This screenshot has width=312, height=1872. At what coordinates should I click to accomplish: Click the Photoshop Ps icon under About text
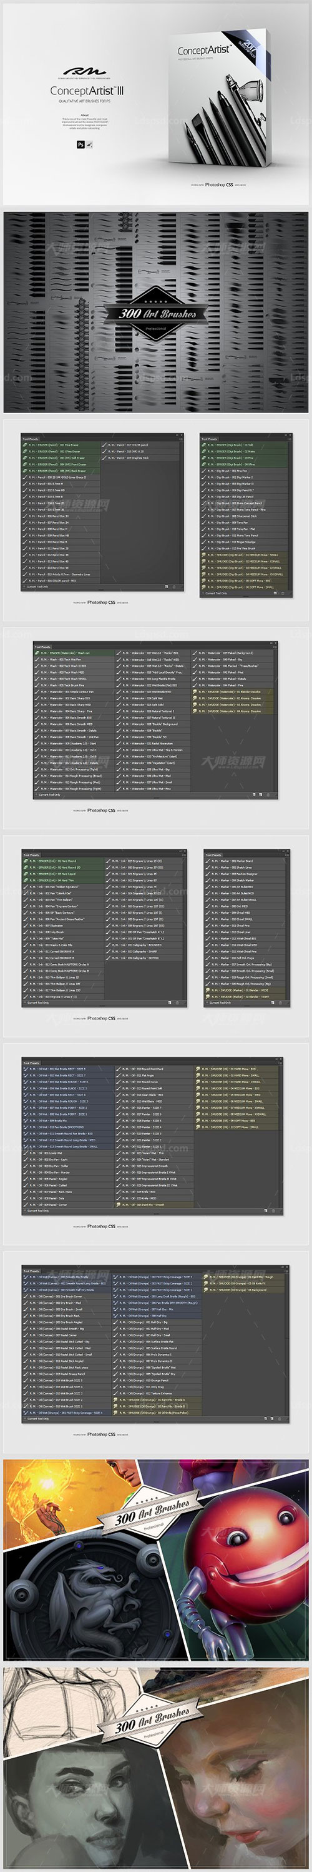[80, 144]
